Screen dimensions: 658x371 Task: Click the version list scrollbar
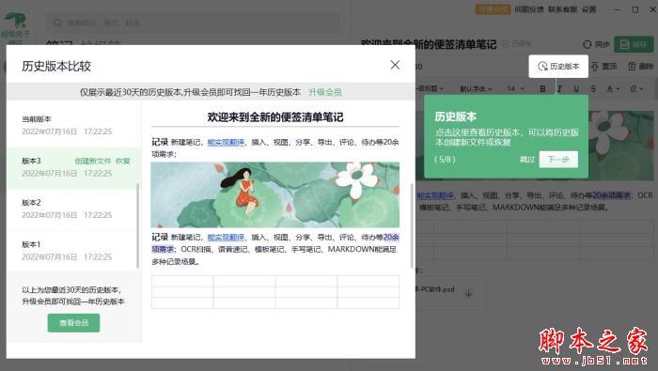pos(138,225)
